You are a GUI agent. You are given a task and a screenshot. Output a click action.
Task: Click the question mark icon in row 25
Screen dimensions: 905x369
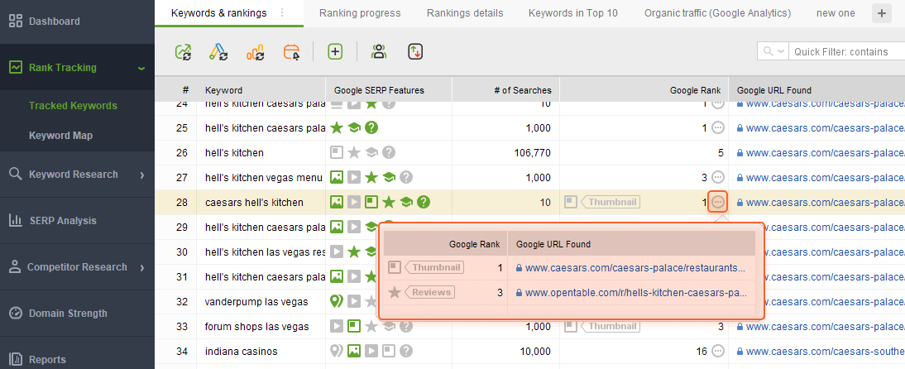[x=371, y=127]
